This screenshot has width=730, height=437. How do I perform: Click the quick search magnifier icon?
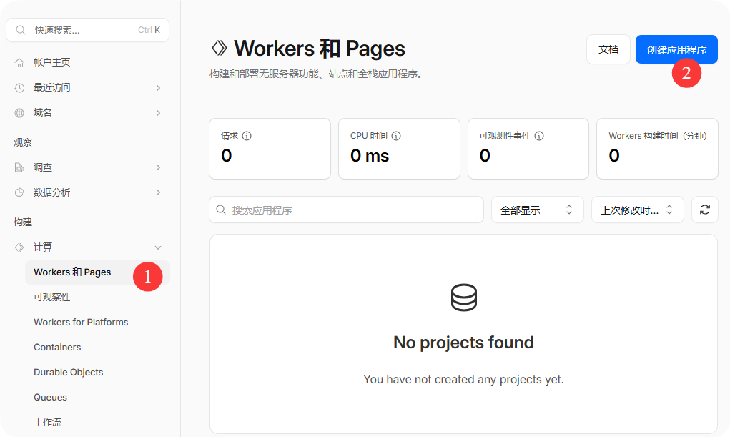tap(21, 30)
